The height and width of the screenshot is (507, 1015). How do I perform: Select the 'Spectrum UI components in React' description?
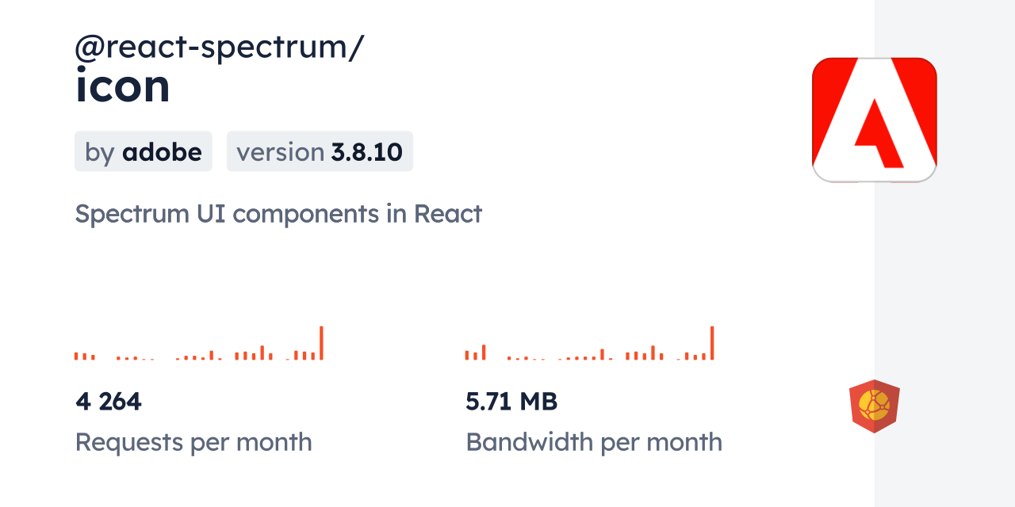278,214
